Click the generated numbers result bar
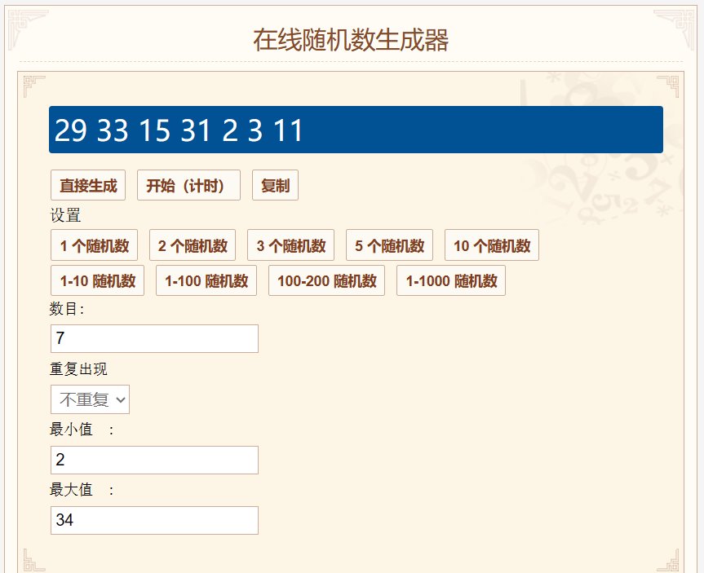704x573 pixels. [x=356, y=130]
